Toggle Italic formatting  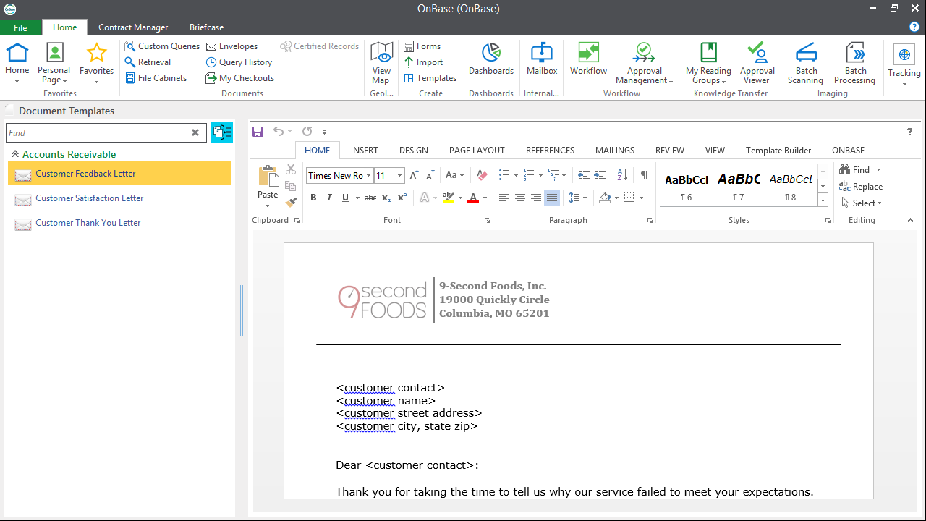pyautogui.click(x=329, y=198)
